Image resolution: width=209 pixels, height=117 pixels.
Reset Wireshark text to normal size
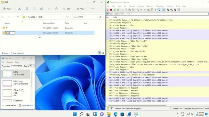coord(175,10)
